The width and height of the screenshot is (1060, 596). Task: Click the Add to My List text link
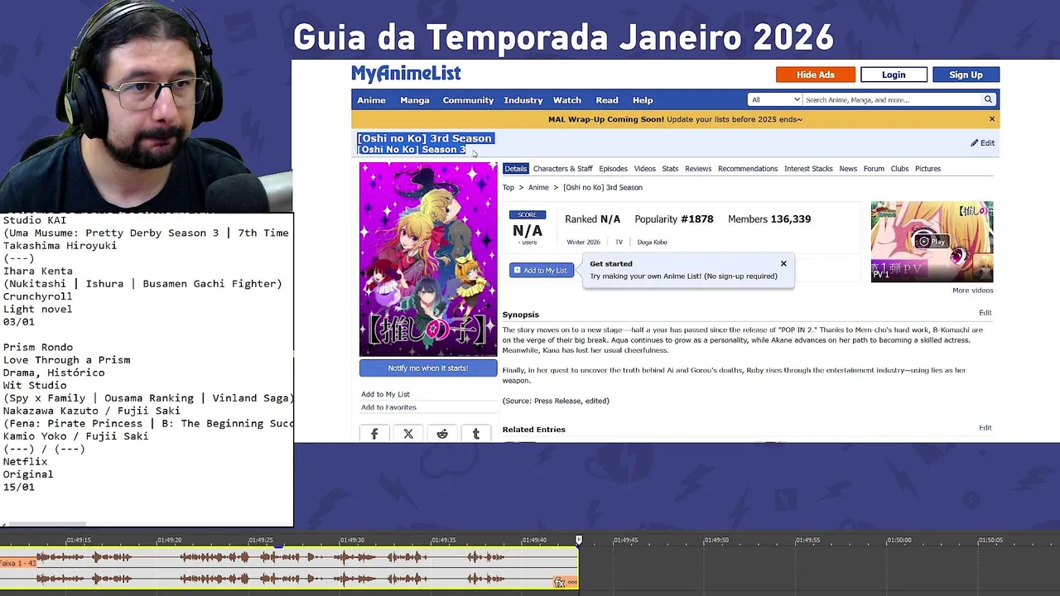pyautogui.click(x=385, y=394)
